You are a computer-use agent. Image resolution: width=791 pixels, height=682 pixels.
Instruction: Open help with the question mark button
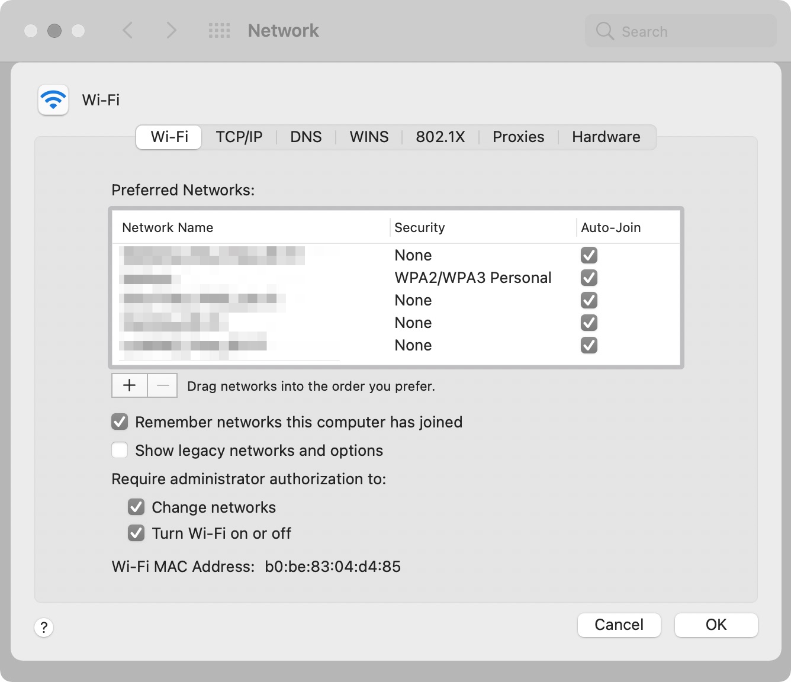coord(44,628)
